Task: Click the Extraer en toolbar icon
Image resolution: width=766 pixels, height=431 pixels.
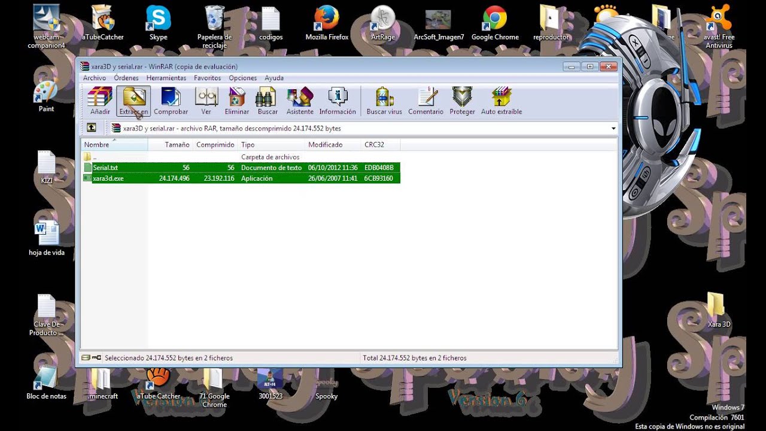Action: (x=133, y=101)
